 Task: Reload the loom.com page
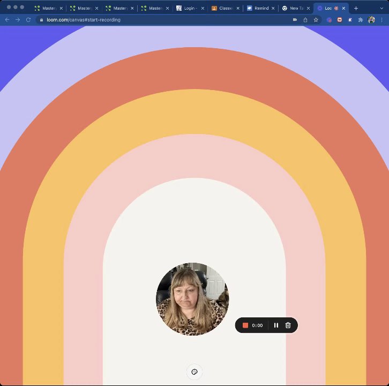coord(28,20)
